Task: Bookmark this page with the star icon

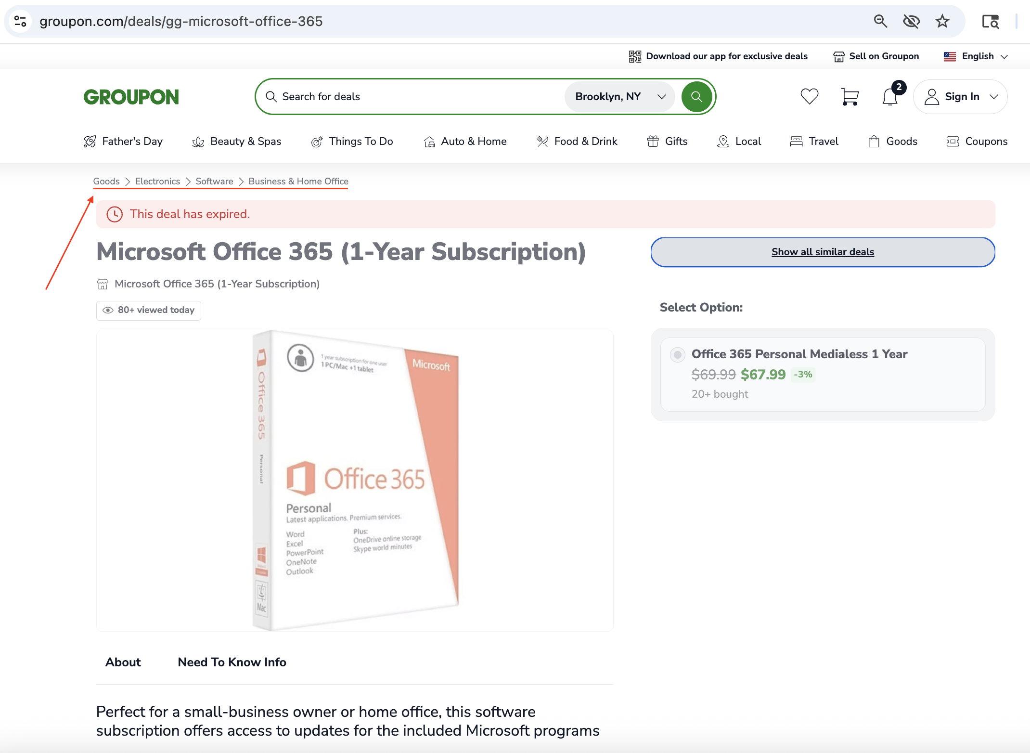Action: (x=942, y=21)
